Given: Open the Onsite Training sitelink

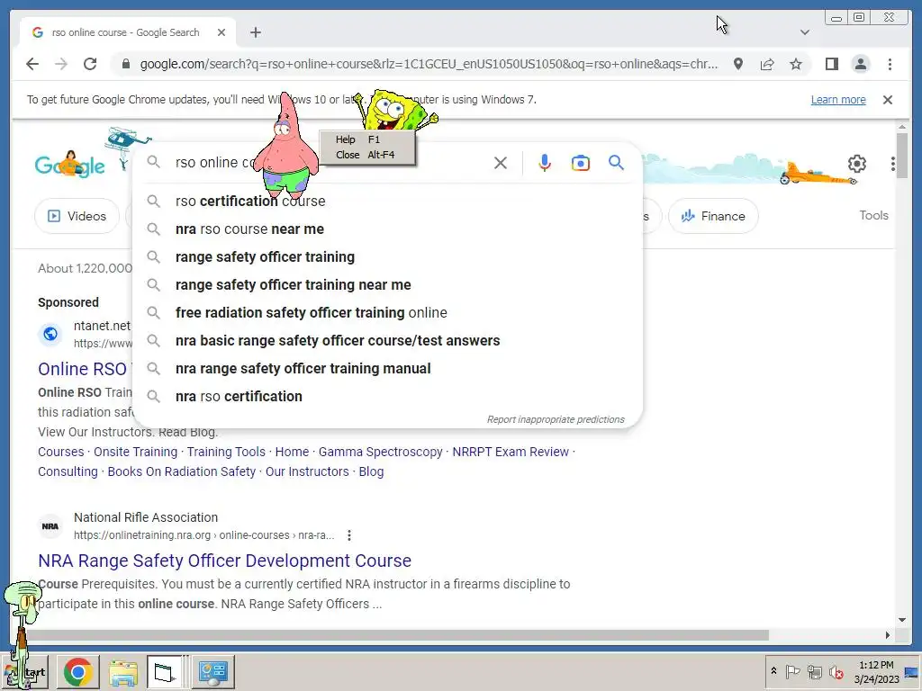Looking at the screenshot, I should (135, 452).
